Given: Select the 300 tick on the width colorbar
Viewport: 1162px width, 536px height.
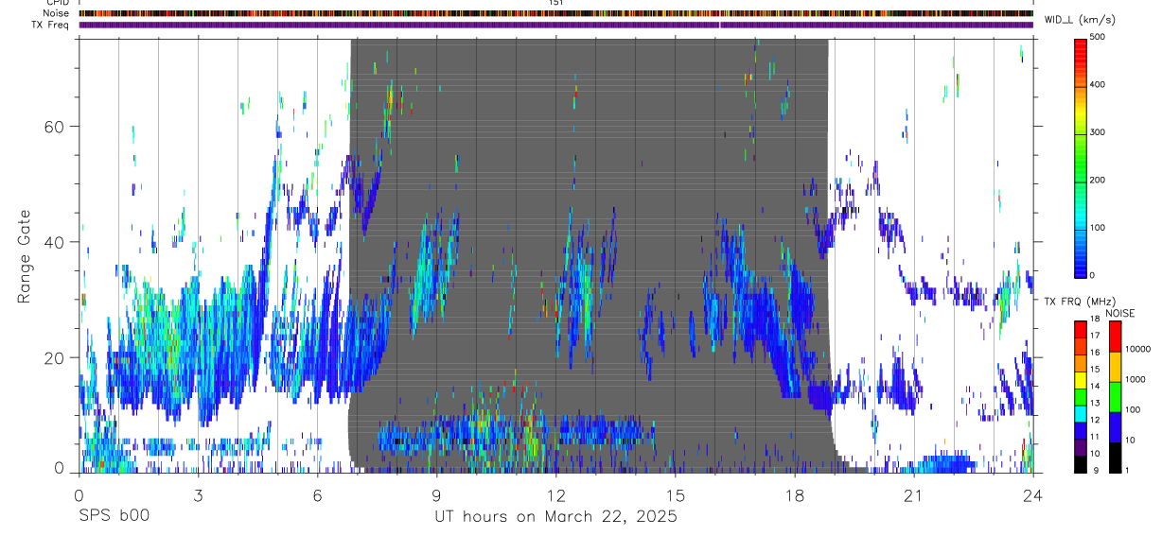Looking at the screenshot, I should [x=1100, y=132].
